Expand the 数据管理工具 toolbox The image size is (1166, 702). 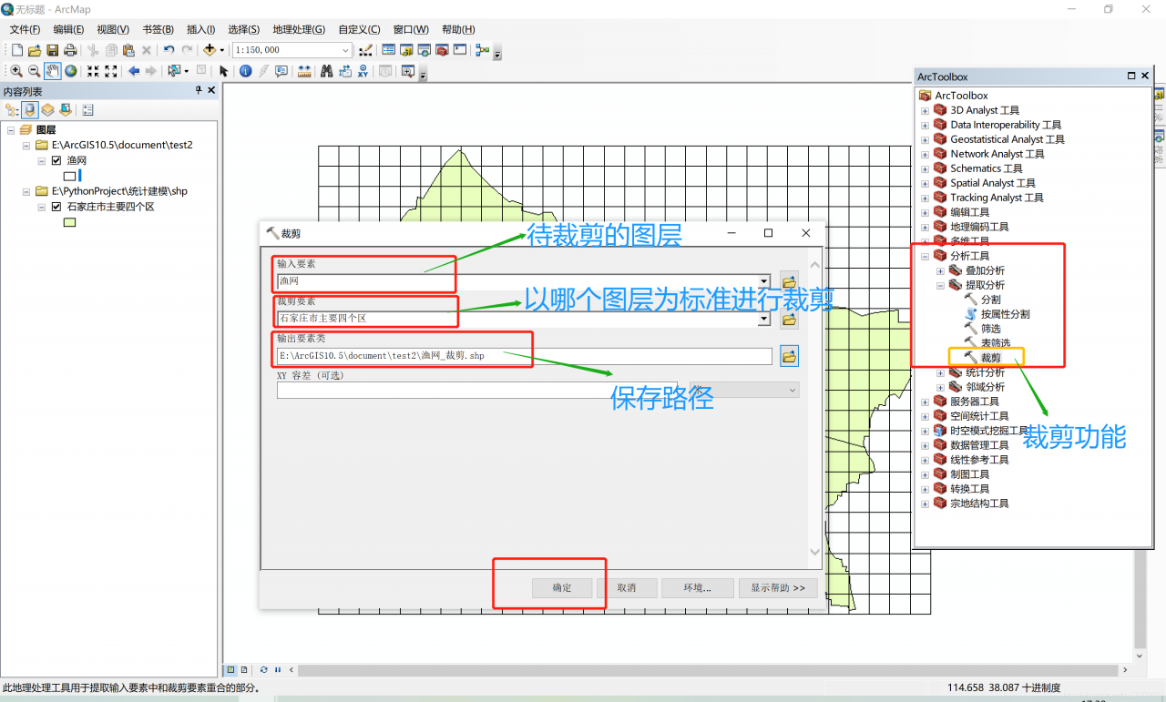click(925, 445)
